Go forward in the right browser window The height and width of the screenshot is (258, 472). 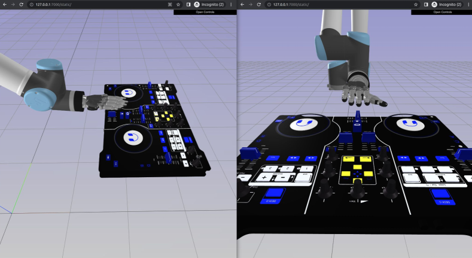[251, 5]
